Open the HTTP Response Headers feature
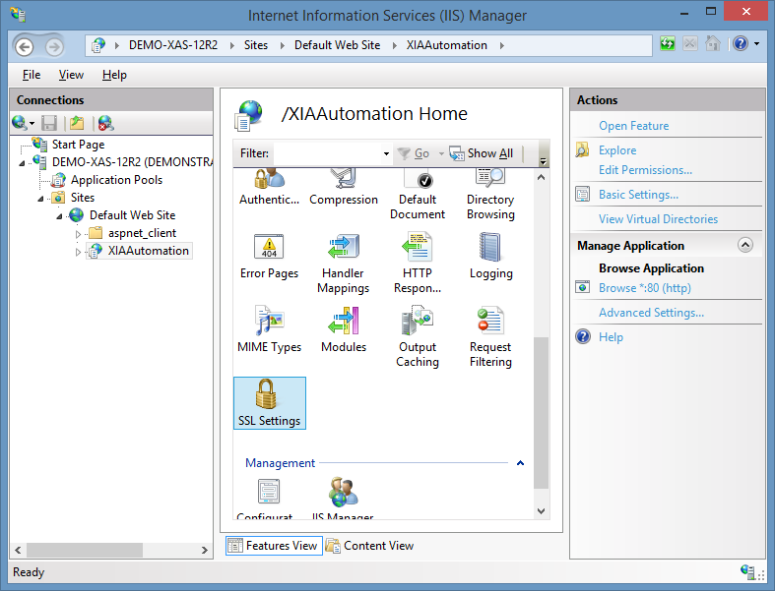The height and width of the screenshot is (591, 775). coord(418,264)
